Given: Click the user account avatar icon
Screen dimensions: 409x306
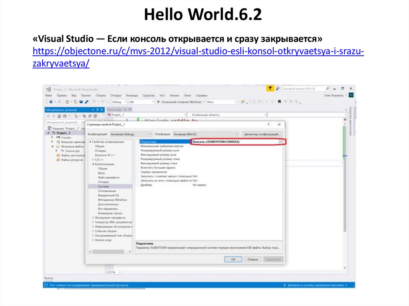Looking at the screenshot, I should [x=351, y=95].
